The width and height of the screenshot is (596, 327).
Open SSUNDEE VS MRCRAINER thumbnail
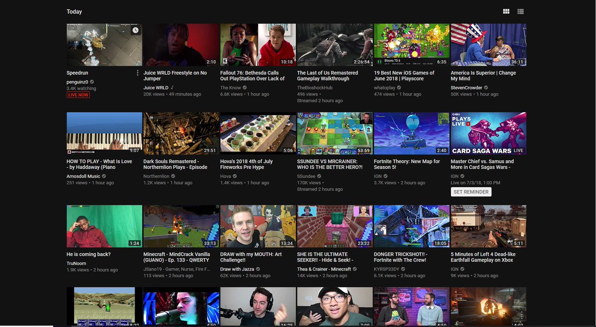335,133
